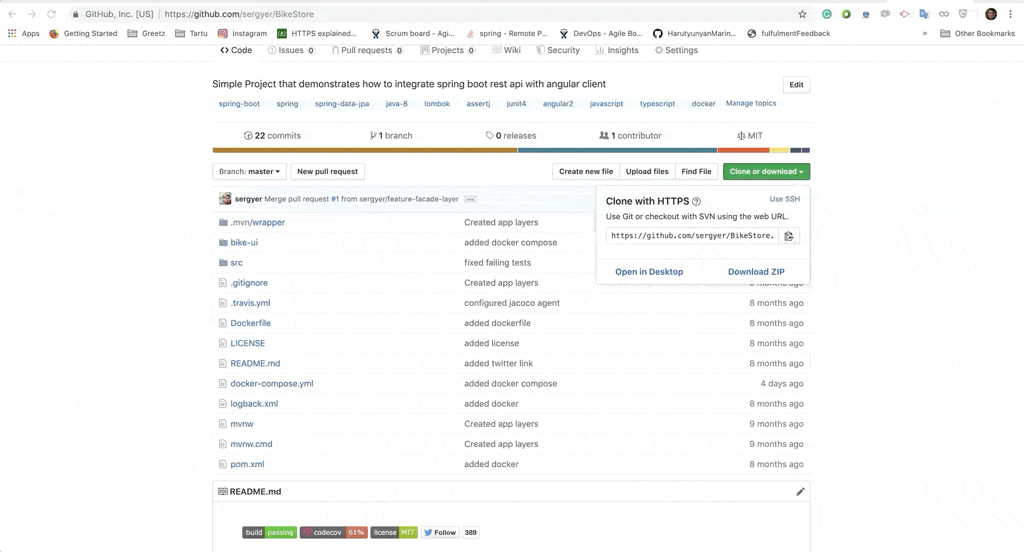Reload the page

click(51, 14)
